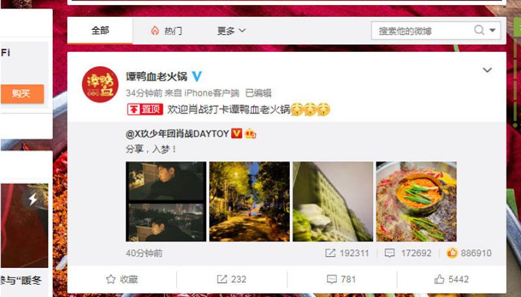This screenshot has width=521, height=297.
Task: Open the post options chevron menu
Action: pos(487,70)
